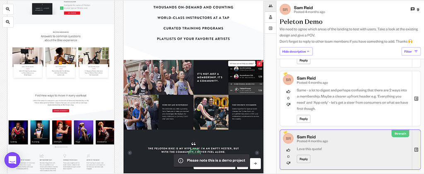Click the next arrow button beside demo notice
Image resolution: width=424 pixels, height=174 pixels.
pos(255,164)
